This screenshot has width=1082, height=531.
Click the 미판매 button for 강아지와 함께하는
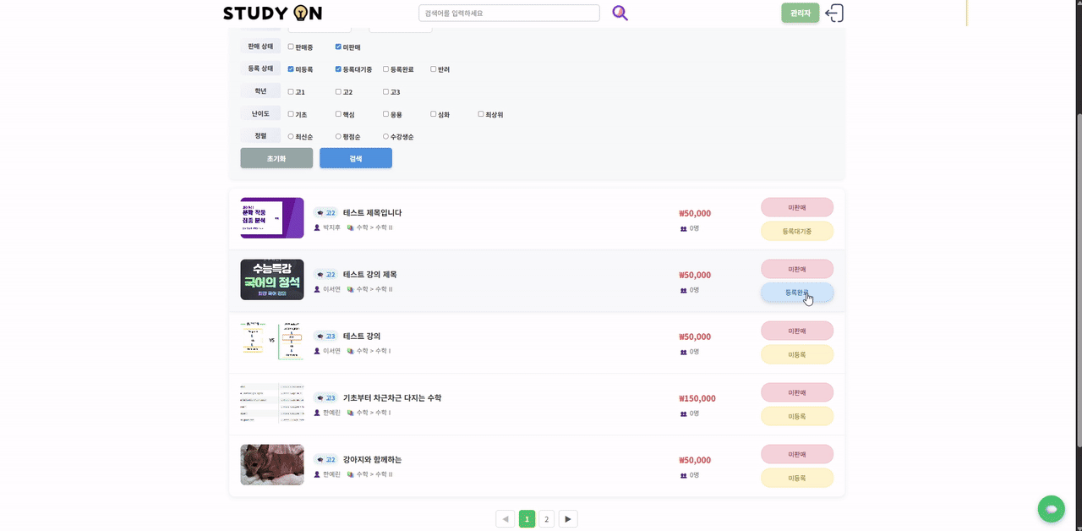tap(797, 454)
